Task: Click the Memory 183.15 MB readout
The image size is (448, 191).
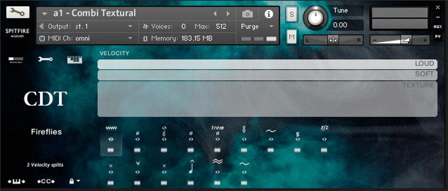Action: [197, 38]
